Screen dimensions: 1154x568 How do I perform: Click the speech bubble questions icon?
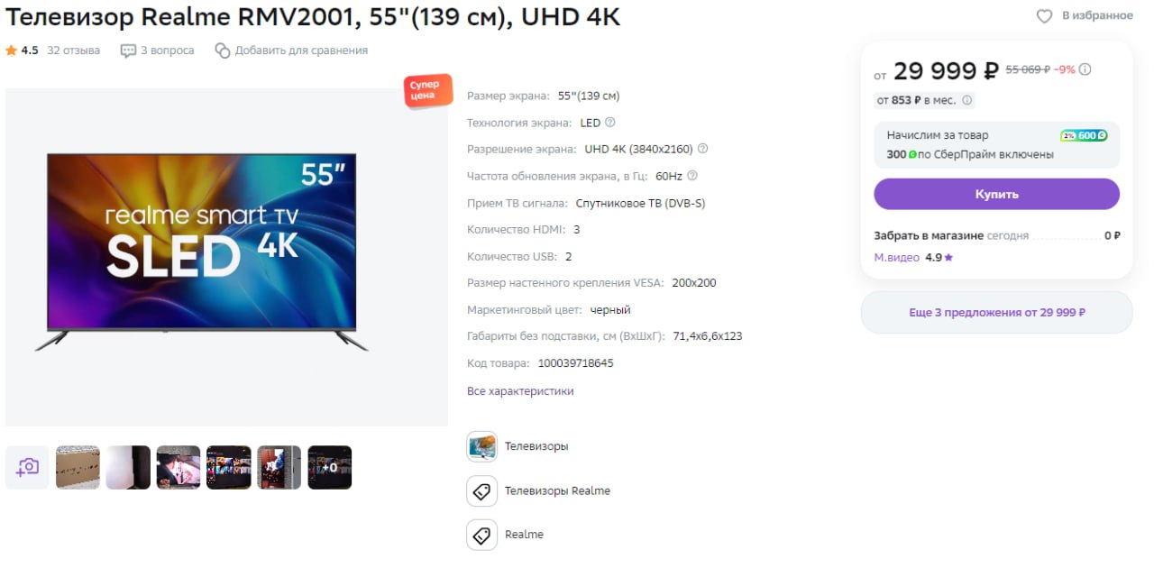point(128,50)
